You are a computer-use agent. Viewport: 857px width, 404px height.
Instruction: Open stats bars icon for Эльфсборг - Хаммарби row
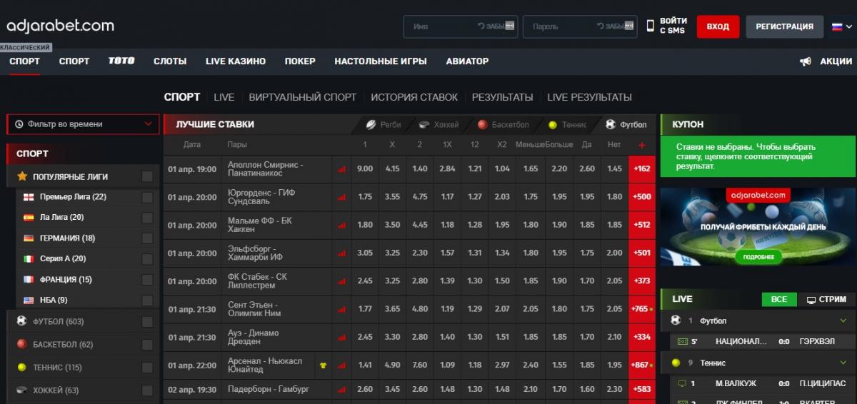pos(341,253)
